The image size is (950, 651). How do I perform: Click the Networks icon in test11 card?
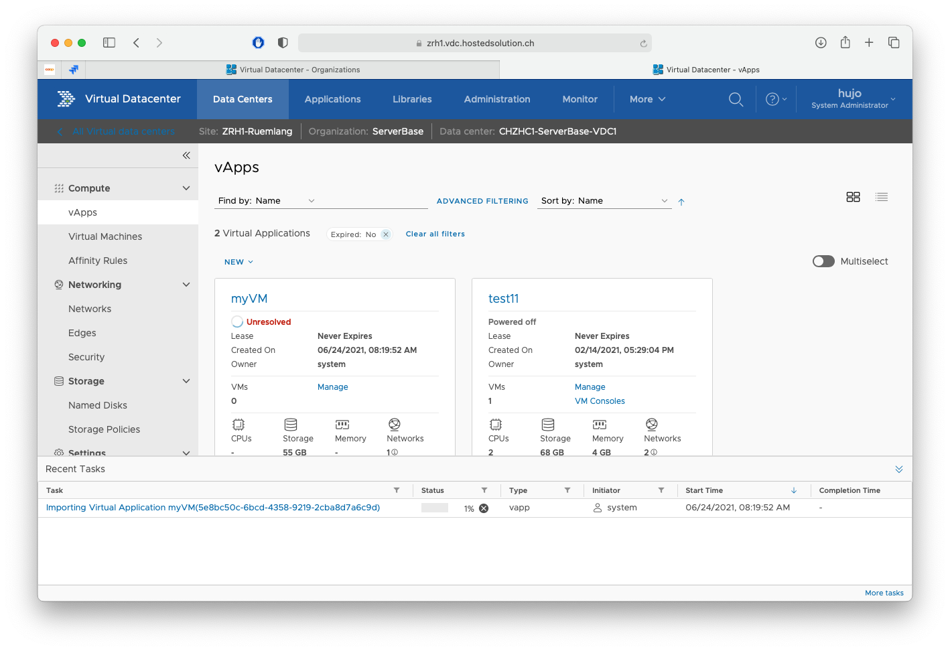652,425
